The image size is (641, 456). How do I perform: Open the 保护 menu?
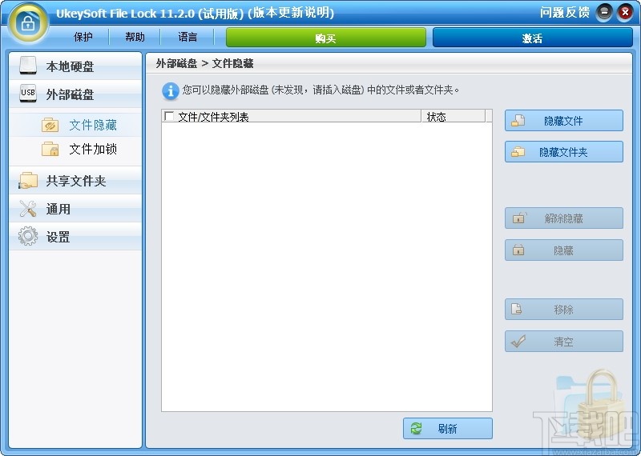point(83,37)
